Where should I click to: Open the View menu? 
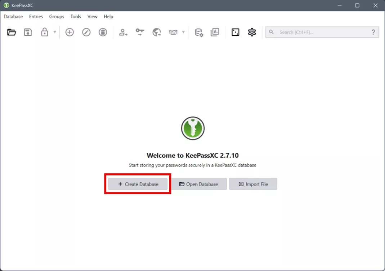click(x=92, y=17)
